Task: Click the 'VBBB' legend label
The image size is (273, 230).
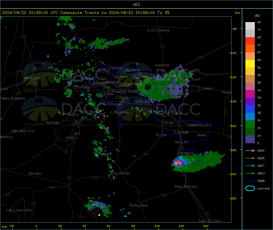Action: click(261, 181)
